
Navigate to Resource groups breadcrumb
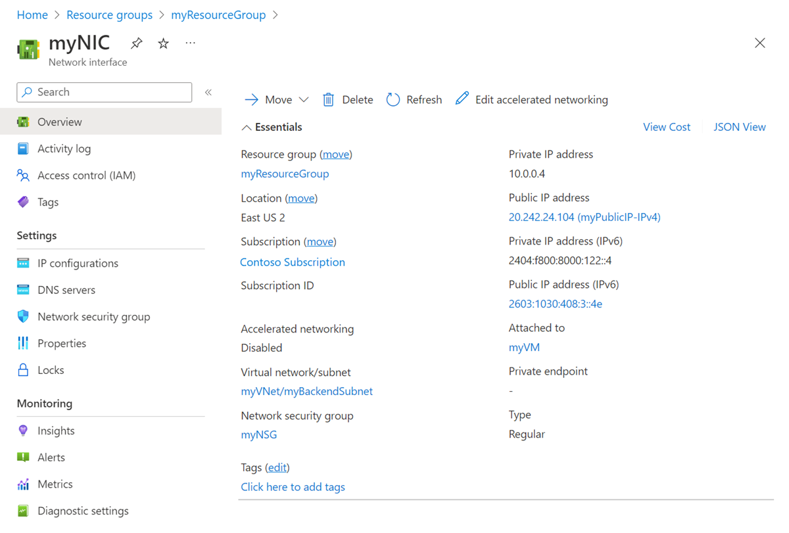(x=109, y=15)
